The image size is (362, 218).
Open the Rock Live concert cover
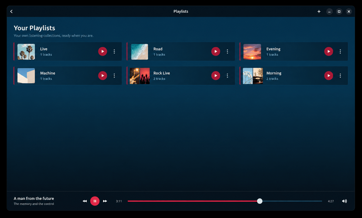click(140, 76)
